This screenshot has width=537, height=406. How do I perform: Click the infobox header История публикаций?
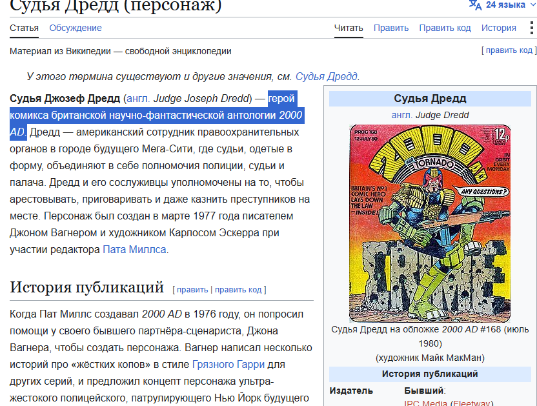tap(430, 374)
